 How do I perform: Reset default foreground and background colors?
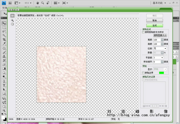click(x=2, y=114)
